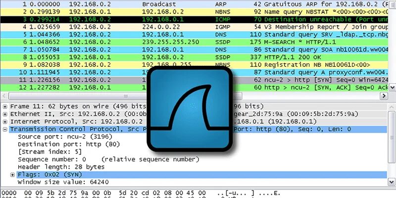Expand the Internet Protocol tree node
This screenshot has height=198, width=396.
coord(5,122)
